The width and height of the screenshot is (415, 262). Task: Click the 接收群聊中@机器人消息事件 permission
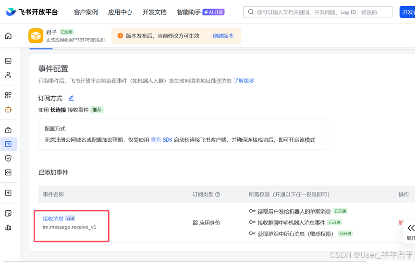[291, 223]
